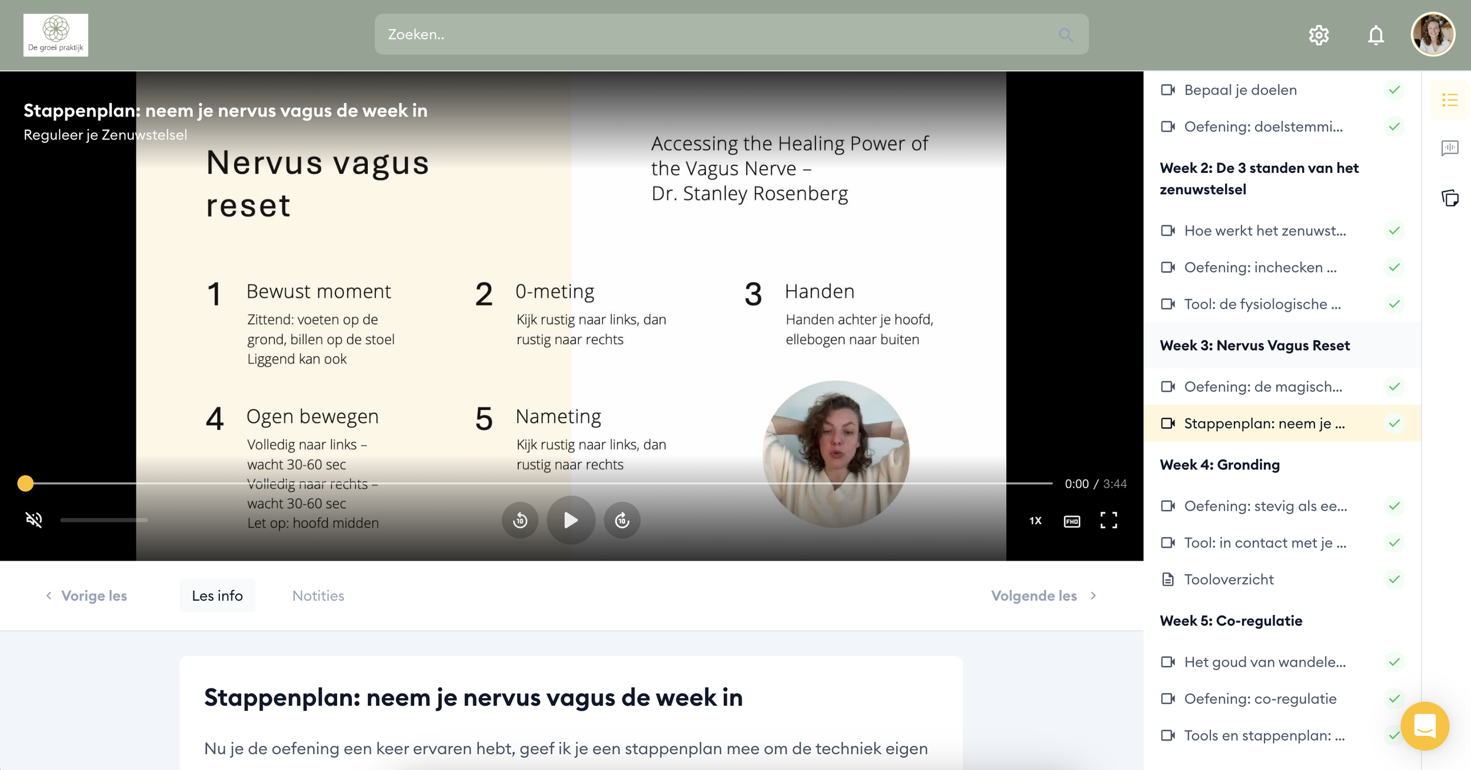Open the settings gear
This screenshot has height=770, width=1471.
[1319, 35]
